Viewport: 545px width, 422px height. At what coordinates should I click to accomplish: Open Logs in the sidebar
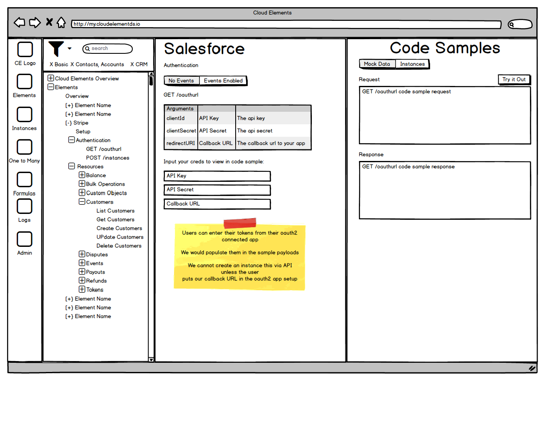25,206
